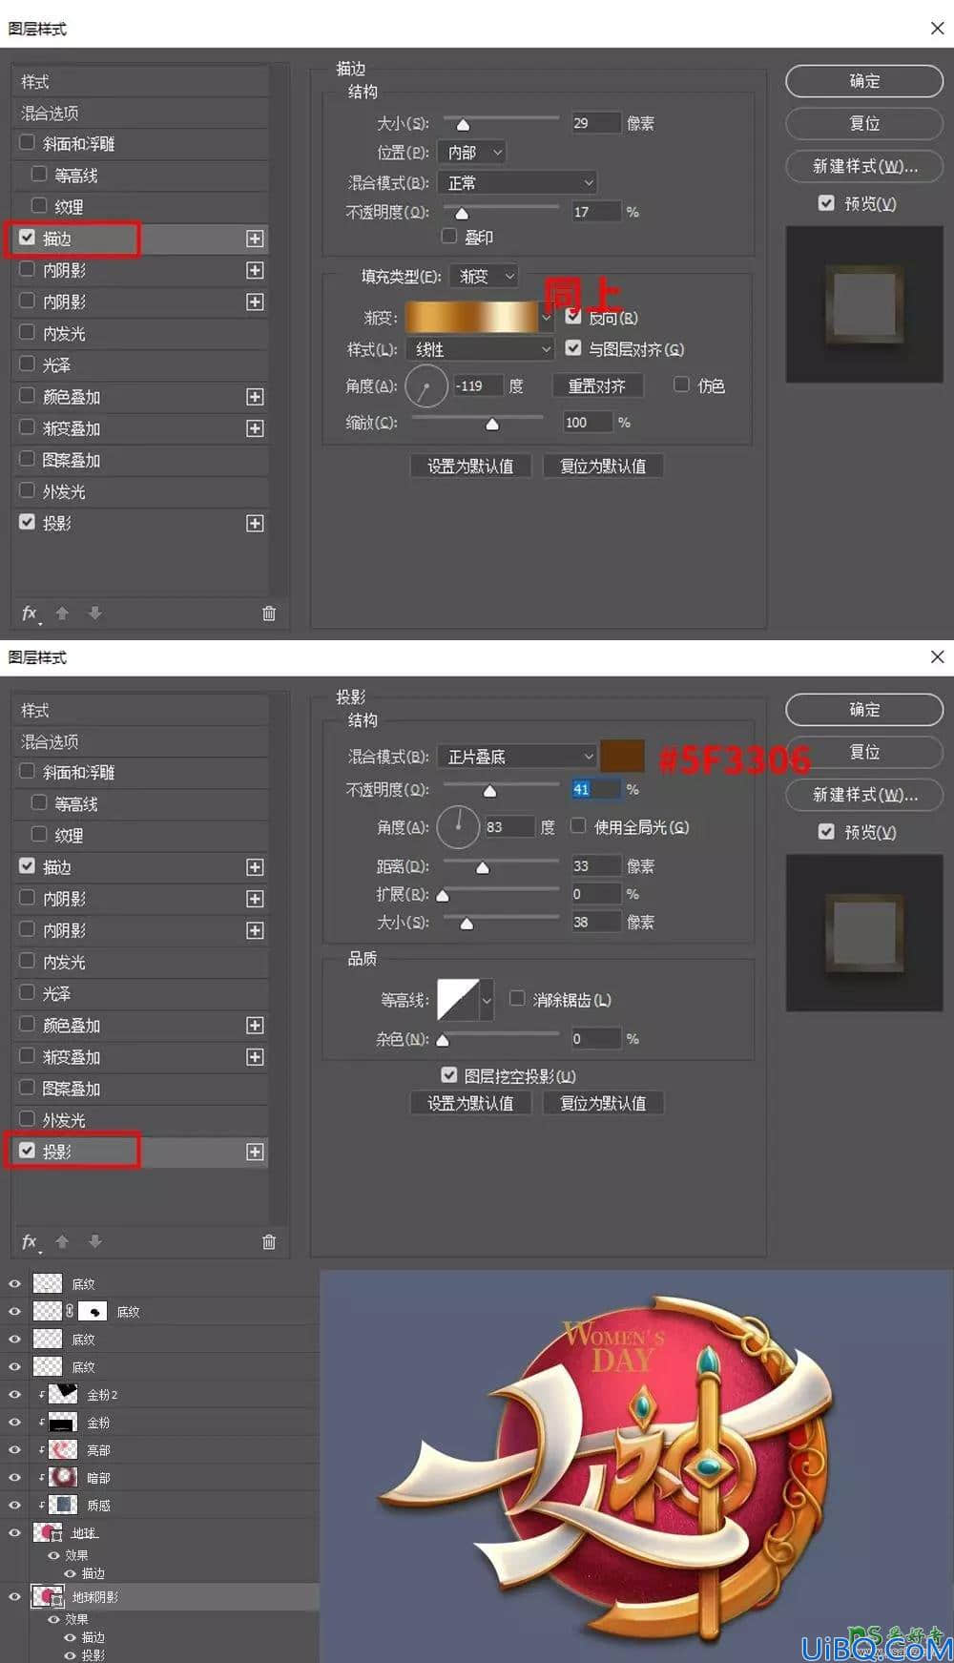
Task: Enable the 叠印 checkbox
Action: point(449,236)
